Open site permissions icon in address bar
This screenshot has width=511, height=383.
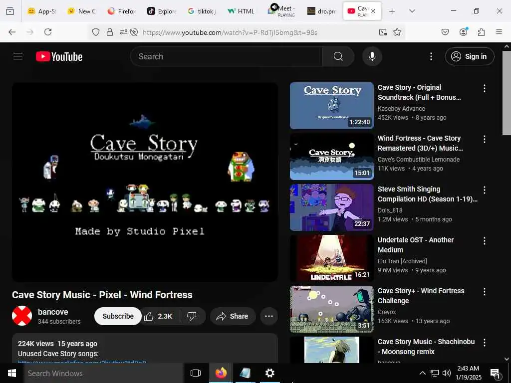click(x=124, y=32)
